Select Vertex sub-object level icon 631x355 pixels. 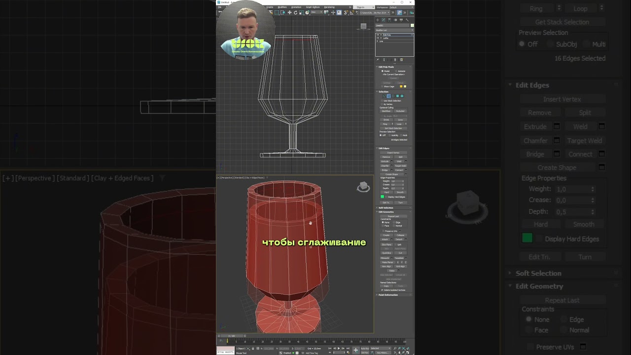click(384, 96)
